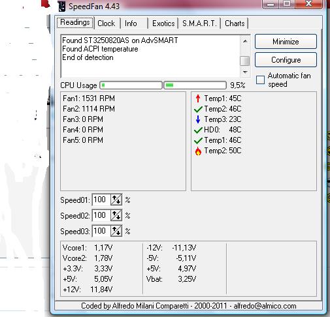
Task: Enable the Automatic fan speed checkbox
Action: pos(260,80)
